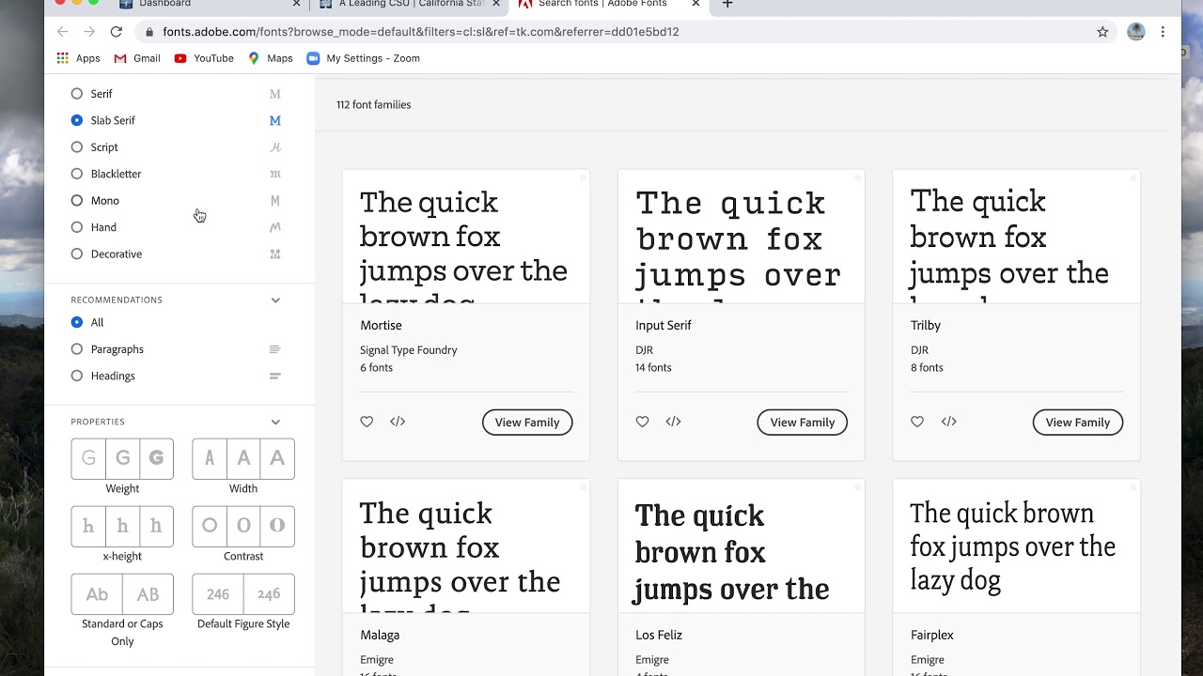The height and width of the screenshot is (676, 1203).
Task: Pick the Mono classification option
Action: coord(77,201)
